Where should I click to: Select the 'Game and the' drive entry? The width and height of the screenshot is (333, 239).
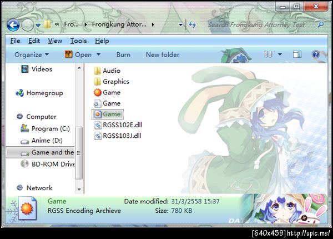tap(41, 152)
